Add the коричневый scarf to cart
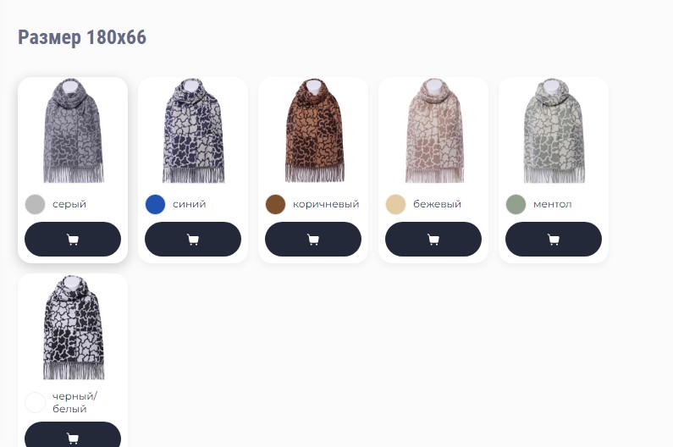 313,240
